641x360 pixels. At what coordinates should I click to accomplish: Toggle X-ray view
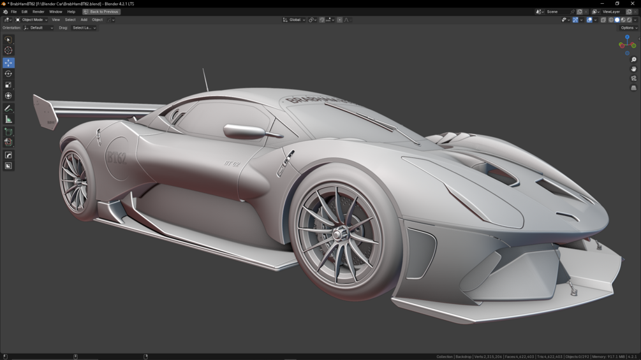[x=603, y=20]
